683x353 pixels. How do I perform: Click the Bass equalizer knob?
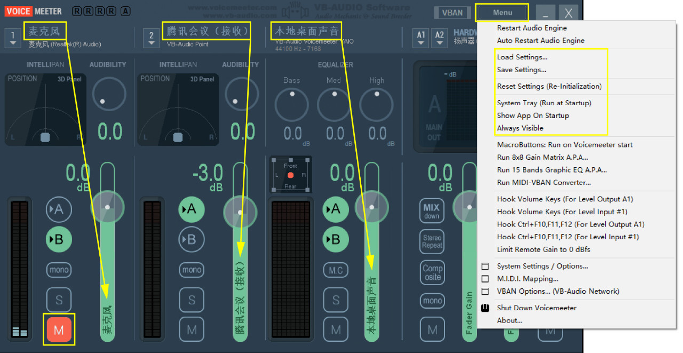tap(292, 104)
